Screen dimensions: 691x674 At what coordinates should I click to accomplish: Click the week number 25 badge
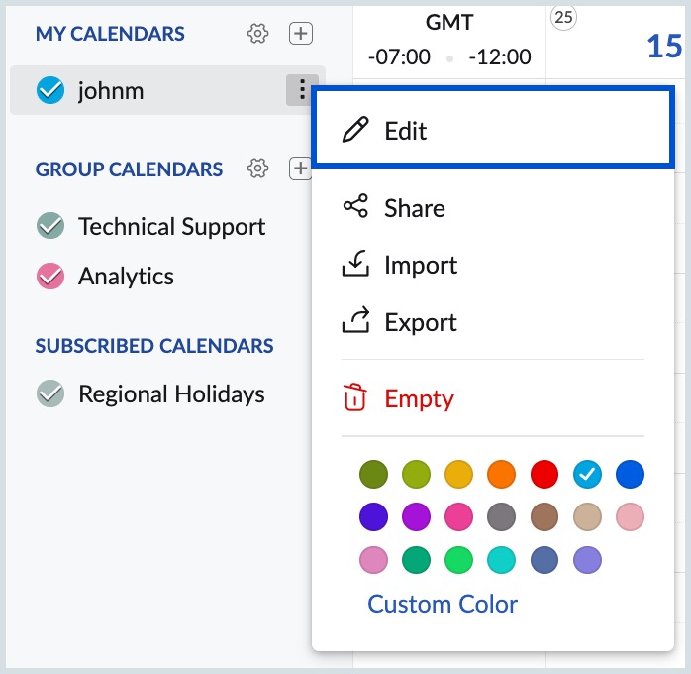pyautogui.click(x=564, y=17)
